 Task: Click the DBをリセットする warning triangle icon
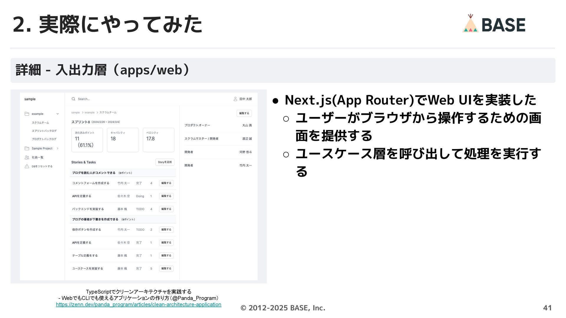[x=27, y=166]
